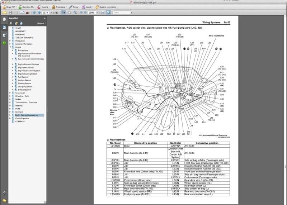Click the Print icon in toolbar
The image size is (287, 205).
tap(10, 13)
